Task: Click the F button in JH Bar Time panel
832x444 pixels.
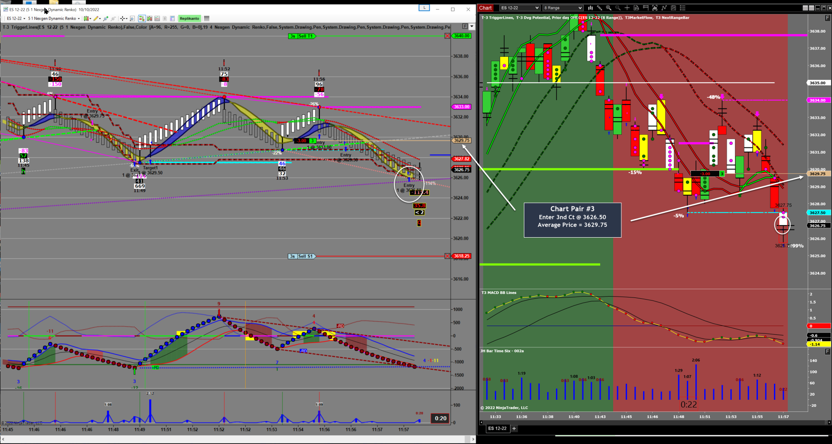Action: [827, 352]
